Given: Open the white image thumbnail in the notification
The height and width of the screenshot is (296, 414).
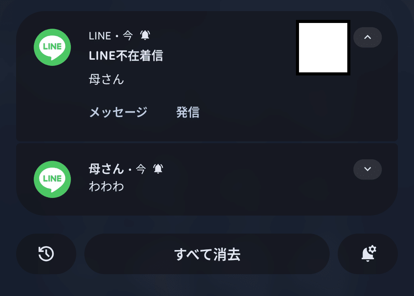Looking at the screenshot, I should pyautogui.click(x=323, y=47).
